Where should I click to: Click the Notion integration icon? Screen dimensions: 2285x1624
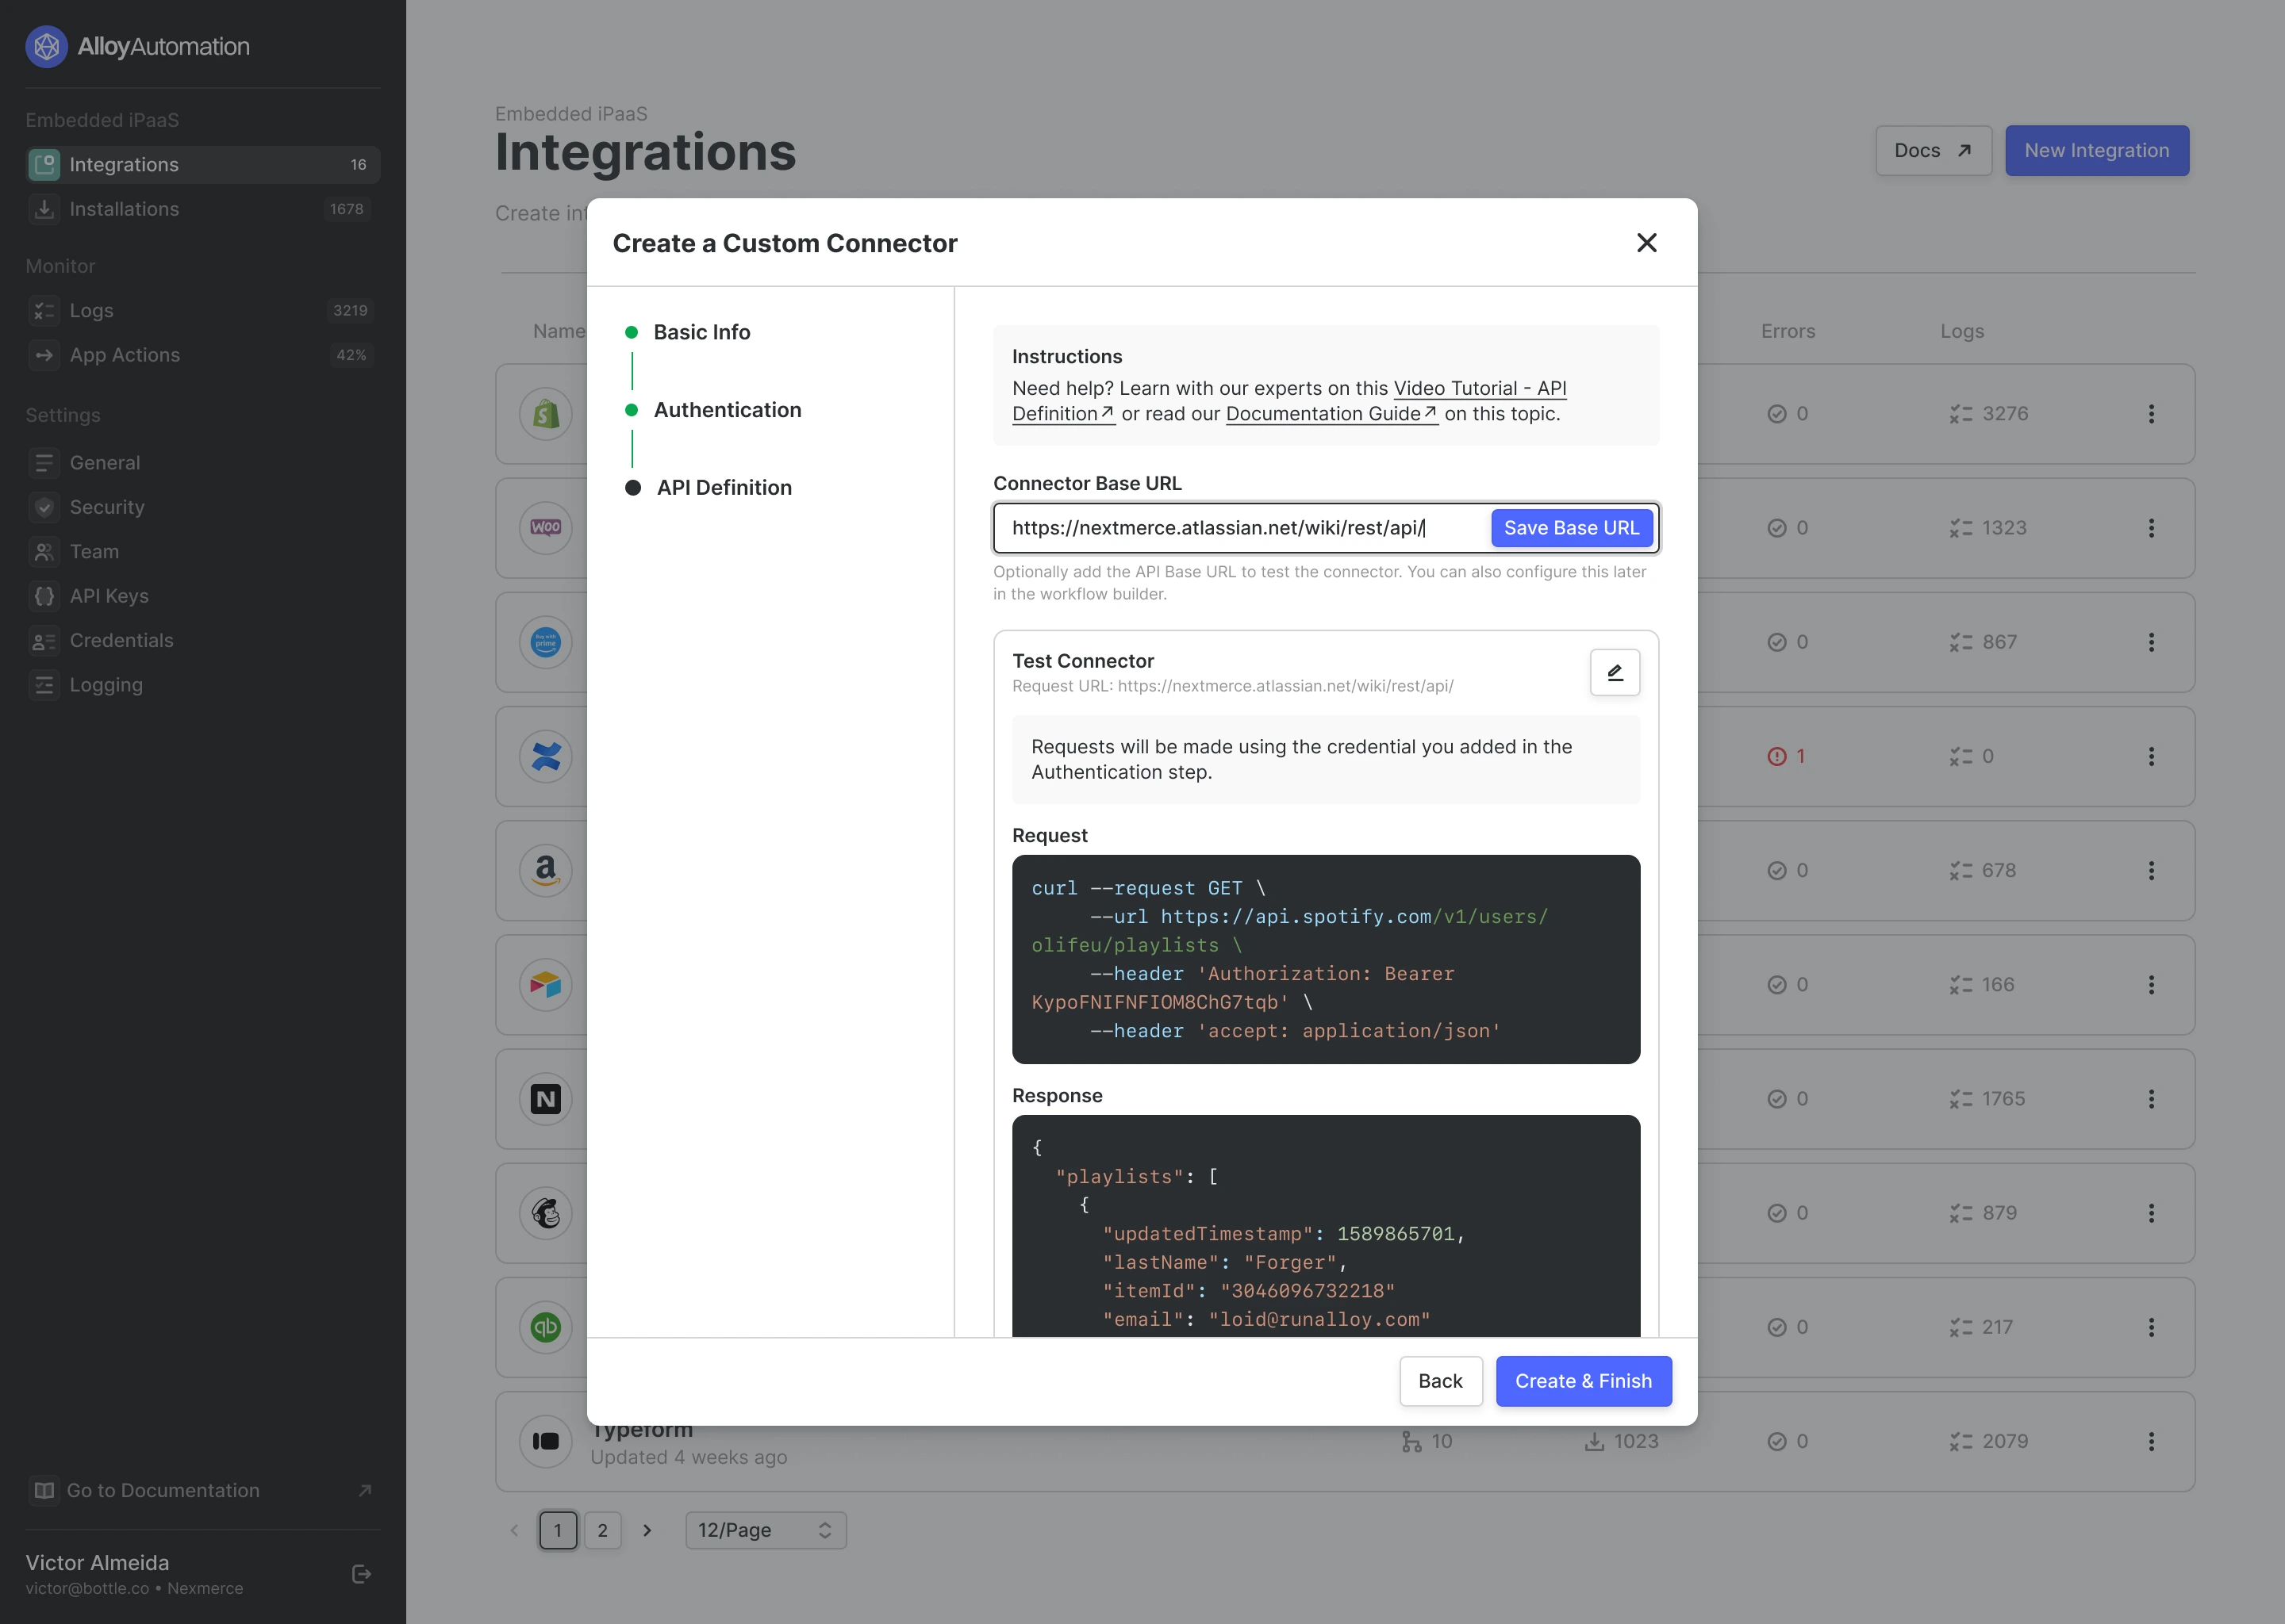tap(545, 1099)
